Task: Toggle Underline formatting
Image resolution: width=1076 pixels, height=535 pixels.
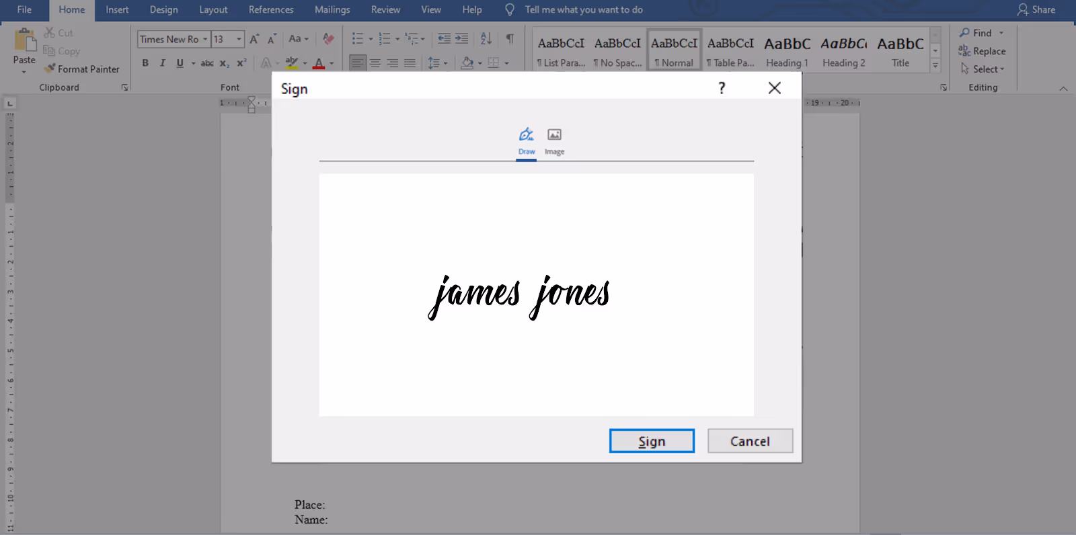Action: pyautogui.click(x=180, y=63)
